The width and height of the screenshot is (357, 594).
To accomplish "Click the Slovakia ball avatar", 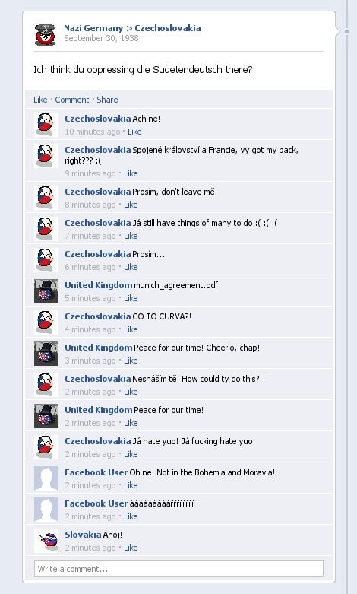I will click(46, 541).
